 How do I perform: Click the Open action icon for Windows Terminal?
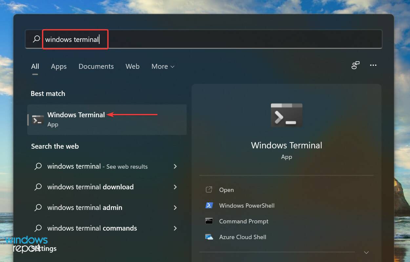(209, 190)
